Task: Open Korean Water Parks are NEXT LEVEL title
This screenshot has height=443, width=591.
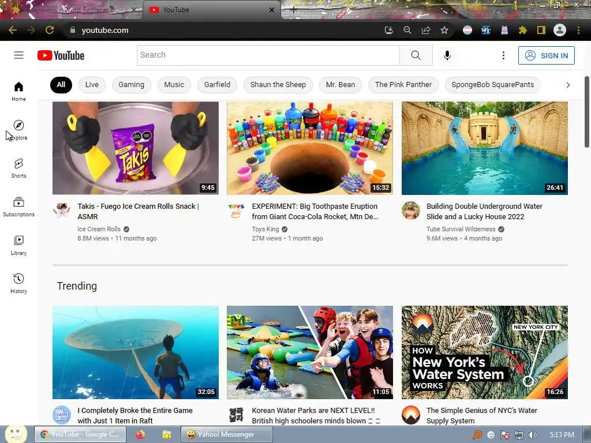Action: [x=316, y=415]
